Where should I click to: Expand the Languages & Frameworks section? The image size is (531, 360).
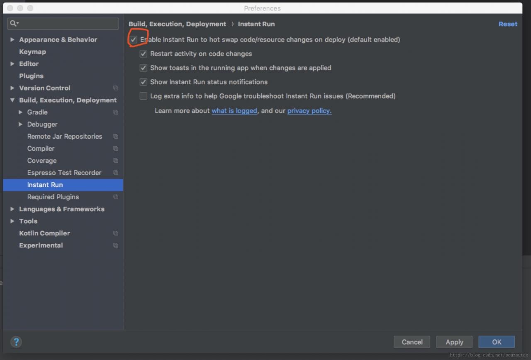coord(12,209)
